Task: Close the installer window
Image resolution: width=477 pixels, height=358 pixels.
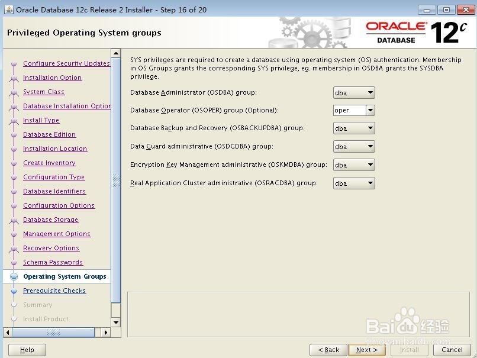Action: coord(466,10)
